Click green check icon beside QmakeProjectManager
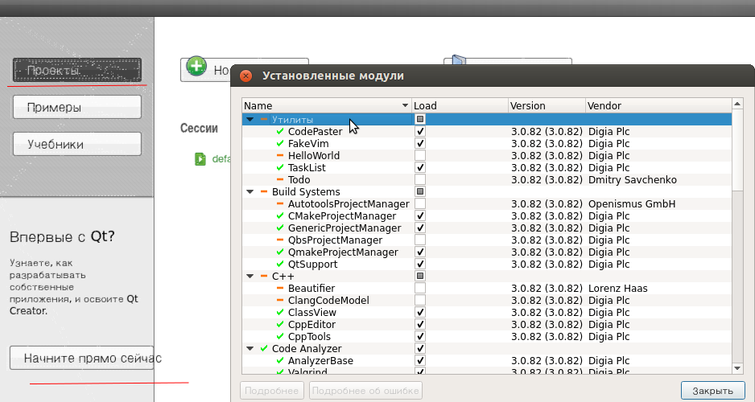Image resolution: width=755 pixels, height=402 pixels. coord(280,252)
